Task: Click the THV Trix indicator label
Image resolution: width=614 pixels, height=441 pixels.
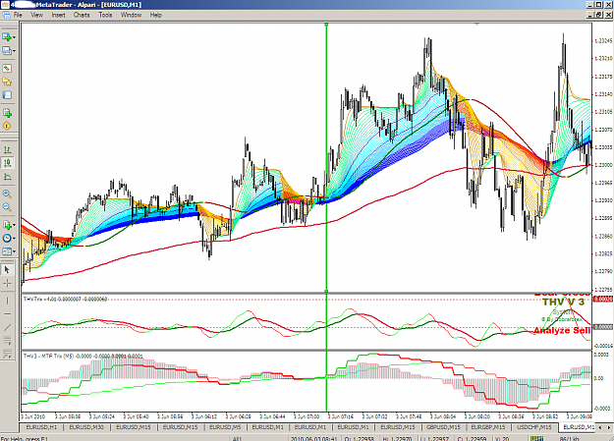Action: [65, 299]
